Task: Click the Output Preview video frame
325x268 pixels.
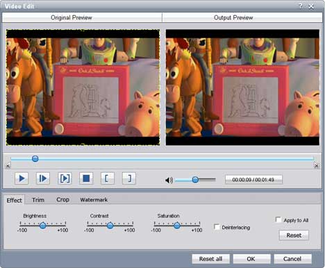Action: 242,87
